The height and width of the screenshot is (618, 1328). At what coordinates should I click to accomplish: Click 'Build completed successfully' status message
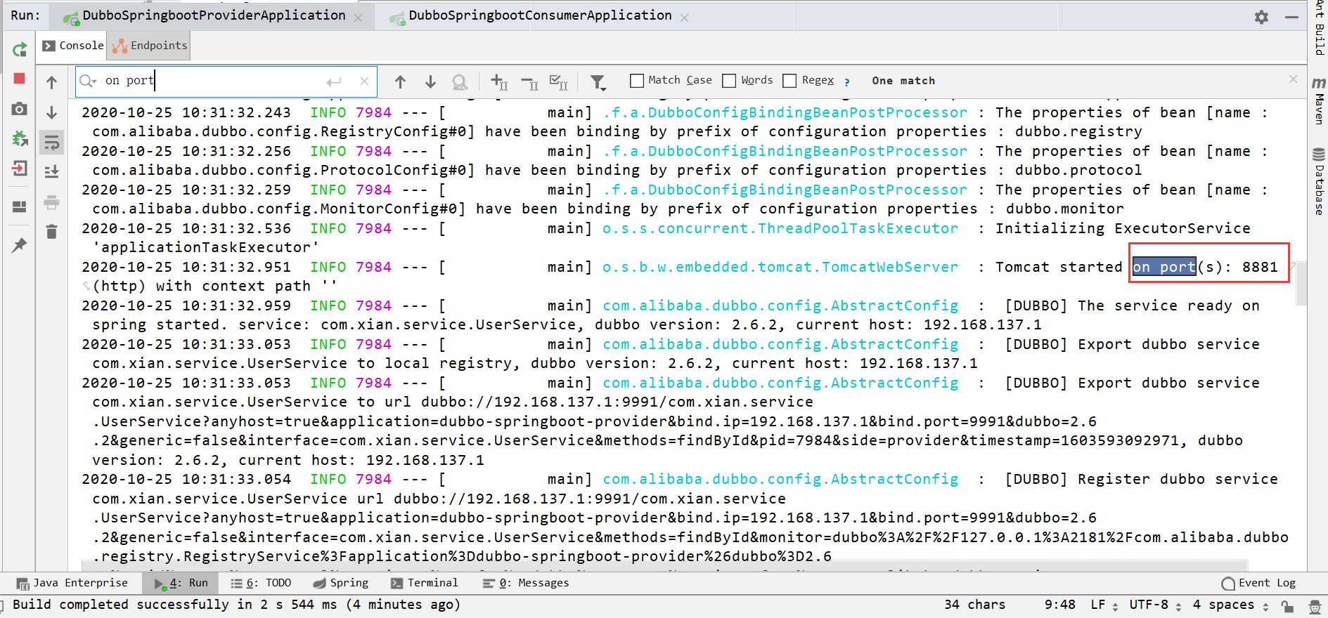236,605
